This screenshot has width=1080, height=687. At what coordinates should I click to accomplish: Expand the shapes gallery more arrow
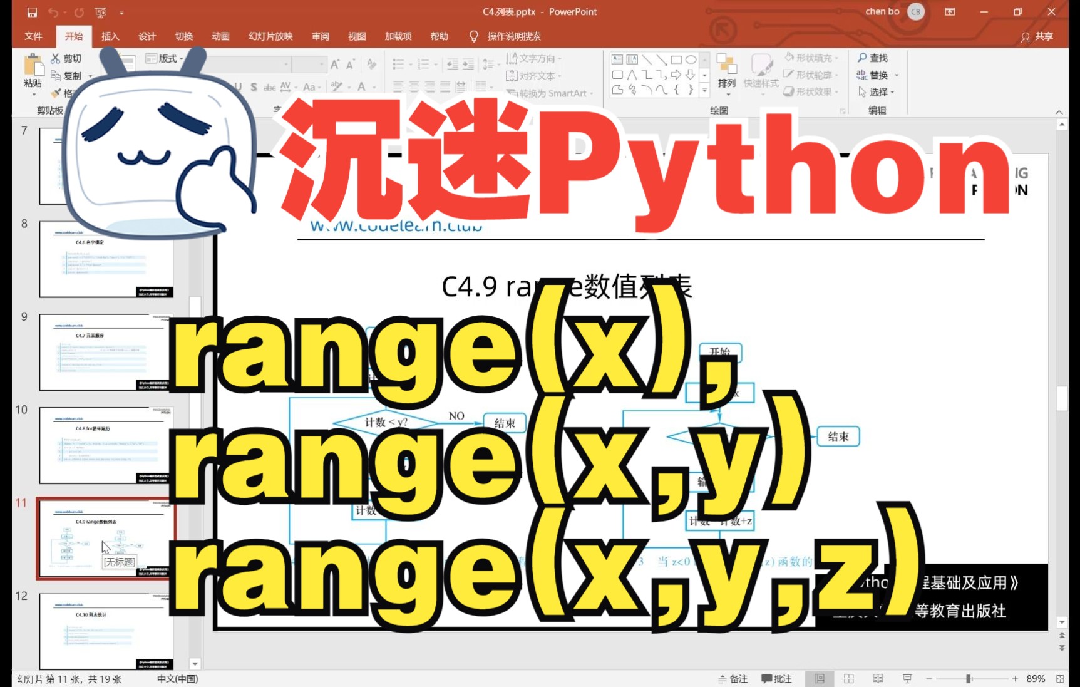coord(704,90)
